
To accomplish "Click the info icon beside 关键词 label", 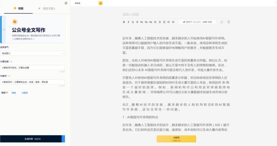I will pos(9,76).
